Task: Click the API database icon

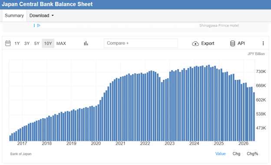Action: point(232,43)
